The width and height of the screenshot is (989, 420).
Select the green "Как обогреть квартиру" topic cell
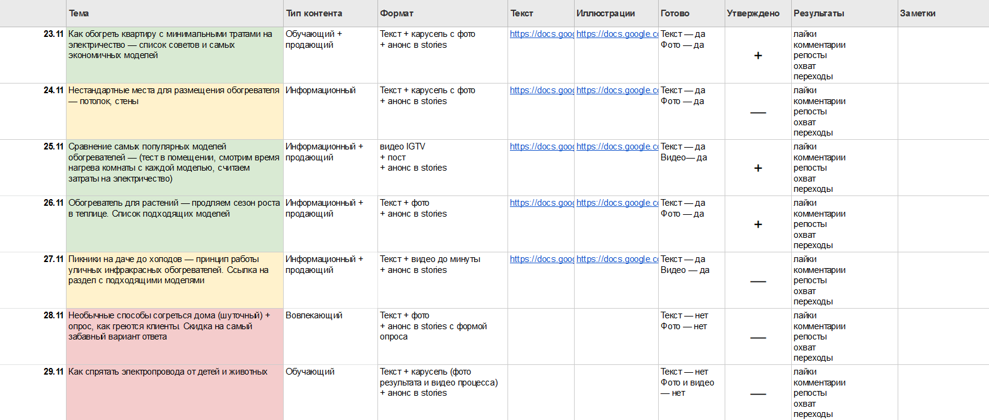click(x=174, y=55)
